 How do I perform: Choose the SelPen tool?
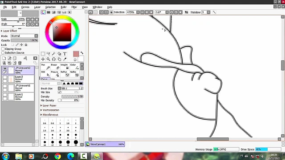(65, 74)
